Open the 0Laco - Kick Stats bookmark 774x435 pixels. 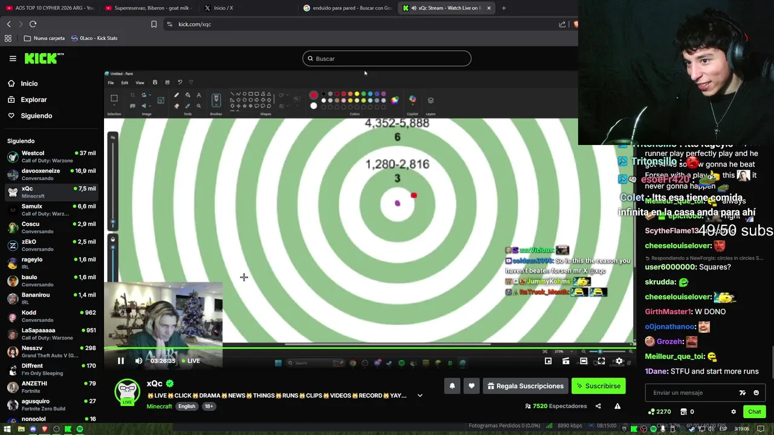pos(94,38)
